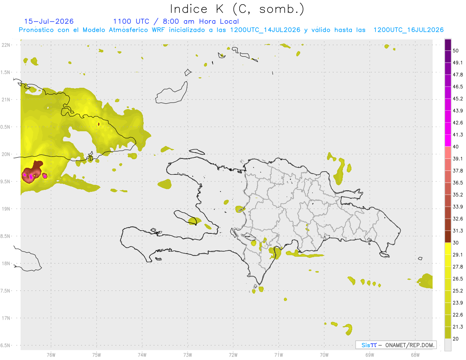Click the "75W" longitude label
The image size is (466, 360).
pyautogui.click(x=96, y=354)
